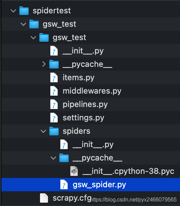This screenshot has height=206, width=180.
Task: Click the settings.py file icon
Action: (54, 118)
